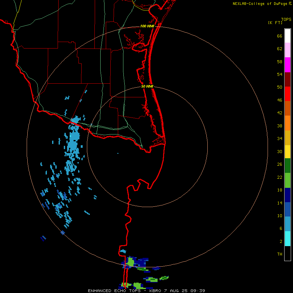Click the gold swatch near 34
The height and width of the screenshot is (293, 293).
[287, 138]
